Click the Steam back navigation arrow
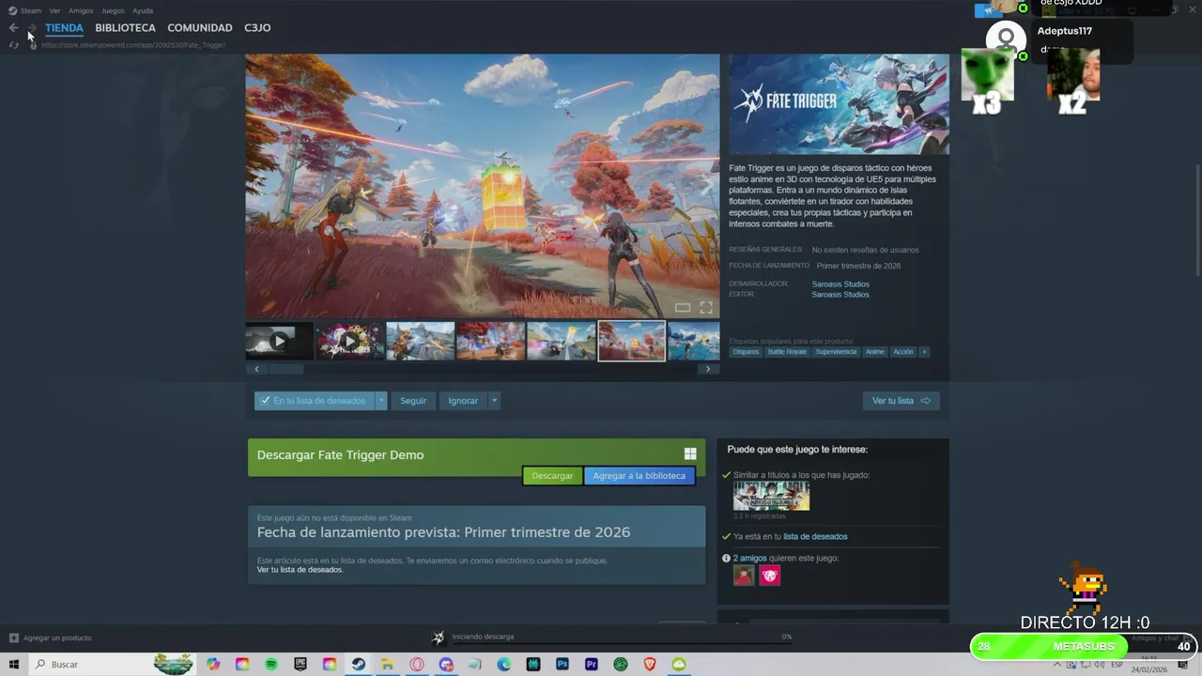Image resolution: width=1202 pixels, height=676 pixels. pyautogui.click(x=13, y=28)
